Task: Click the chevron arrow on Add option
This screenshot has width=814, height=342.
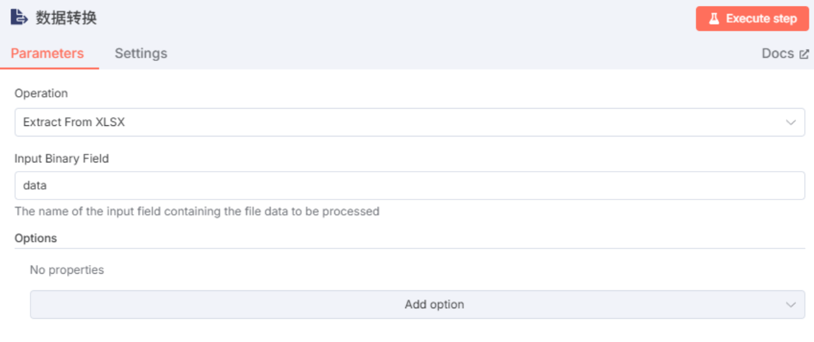Action: [791, 305]
